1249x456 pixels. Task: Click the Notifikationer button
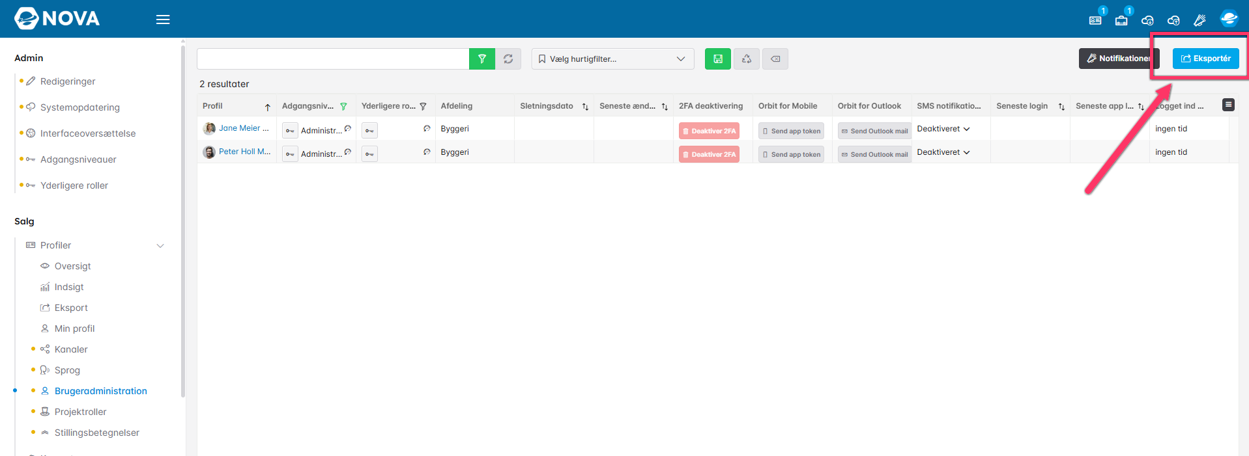pos(1118,59)
